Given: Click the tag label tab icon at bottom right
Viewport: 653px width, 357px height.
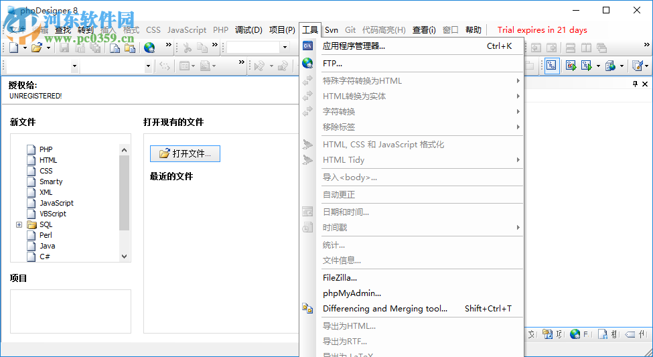Looking at the screenshot, I should point(630,334).
